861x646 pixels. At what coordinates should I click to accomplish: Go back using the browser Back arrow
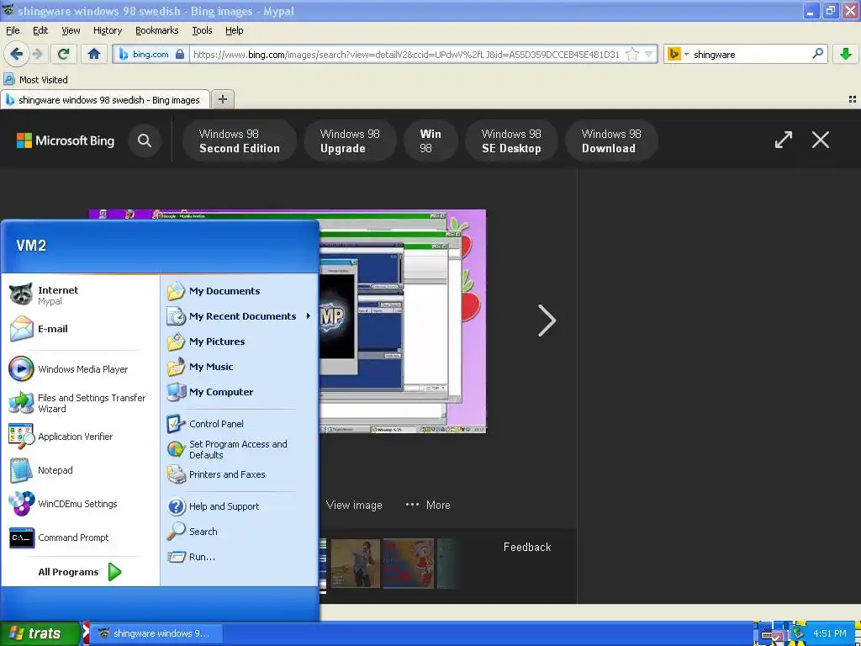[17, 54]
